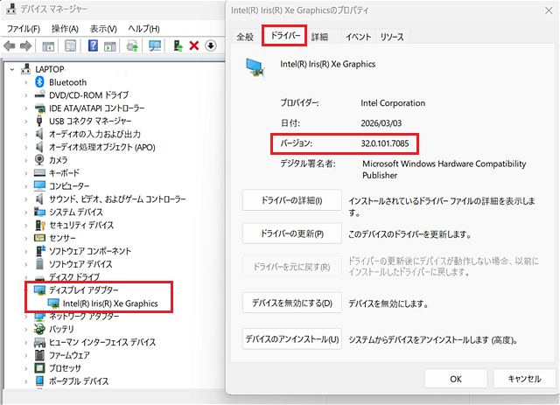
Task: Click the enable device green arrow icon
Action: pyautogui.click(x=178, y=45)
